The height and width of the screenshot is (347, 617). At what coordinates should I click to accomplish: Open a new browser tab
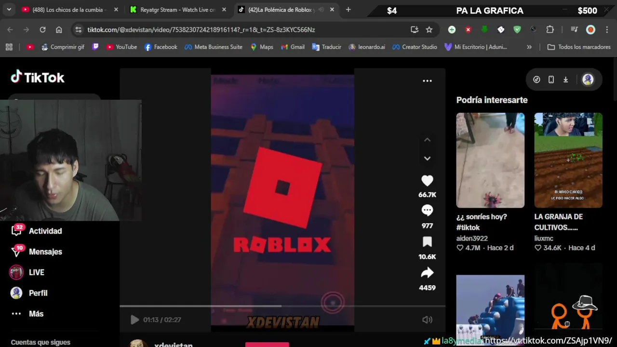[x=348, y=10]
